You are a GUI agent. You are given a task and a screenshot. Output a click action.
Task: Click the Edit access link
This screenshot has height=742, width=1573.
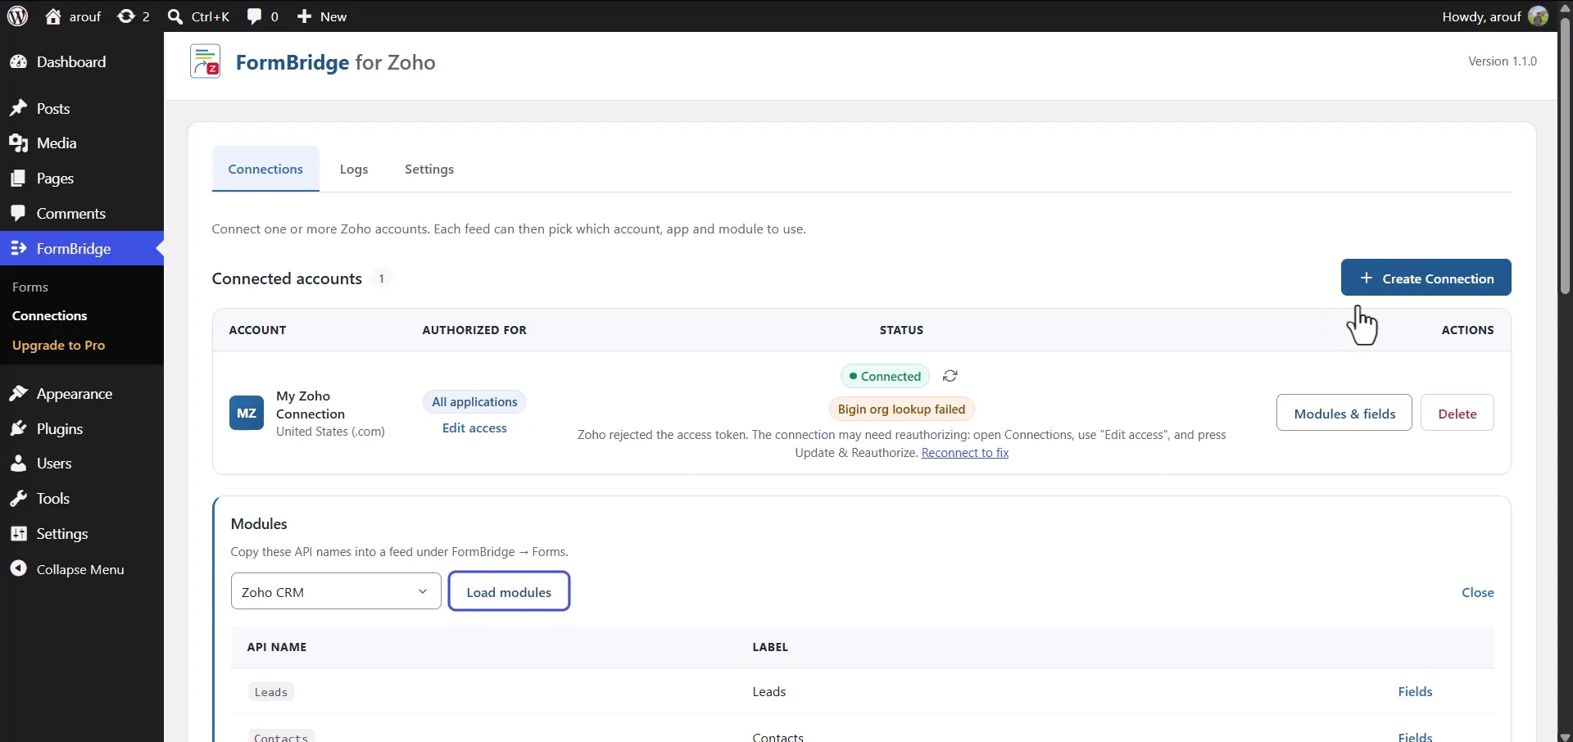[x=474, y=428]
